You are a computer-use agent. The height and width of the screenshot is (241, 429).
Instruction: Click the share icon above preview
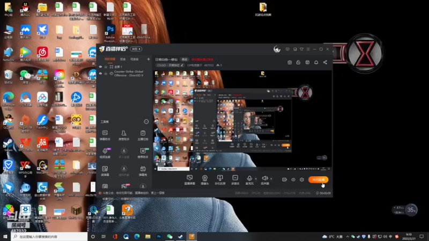(x=325, y=62)
